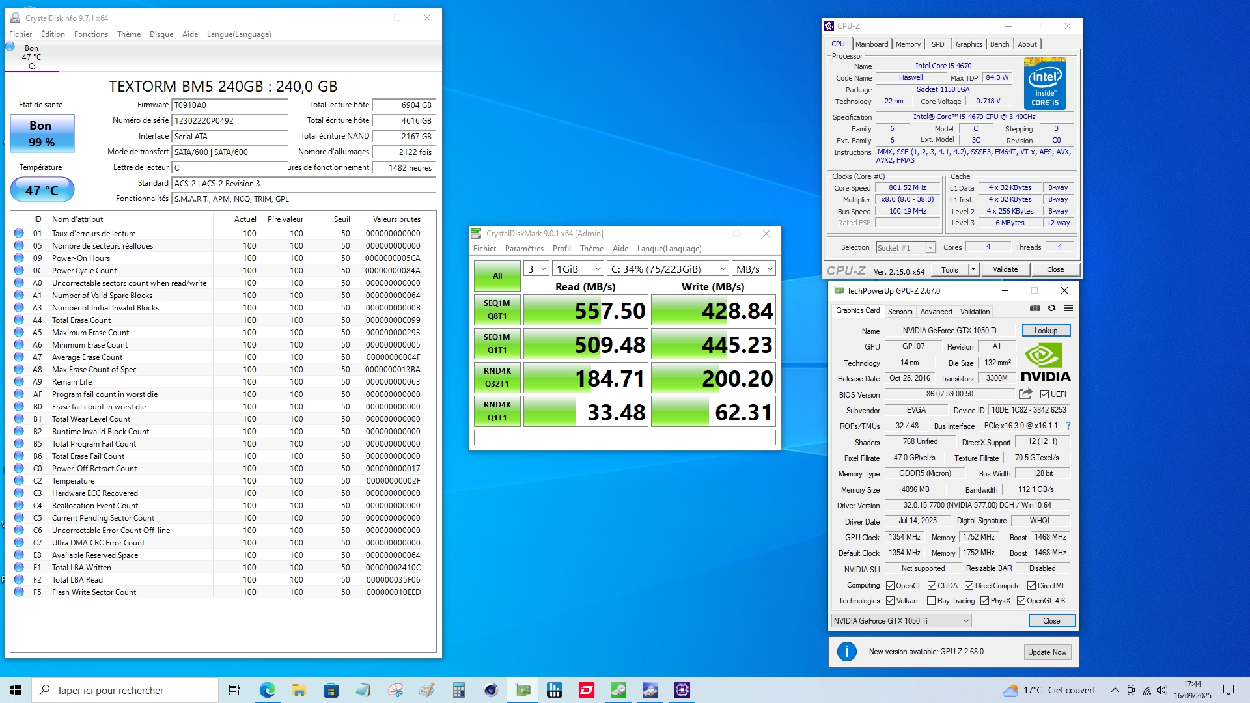Open the GPU-Z hamburger menu icon

coord(1068,309)
